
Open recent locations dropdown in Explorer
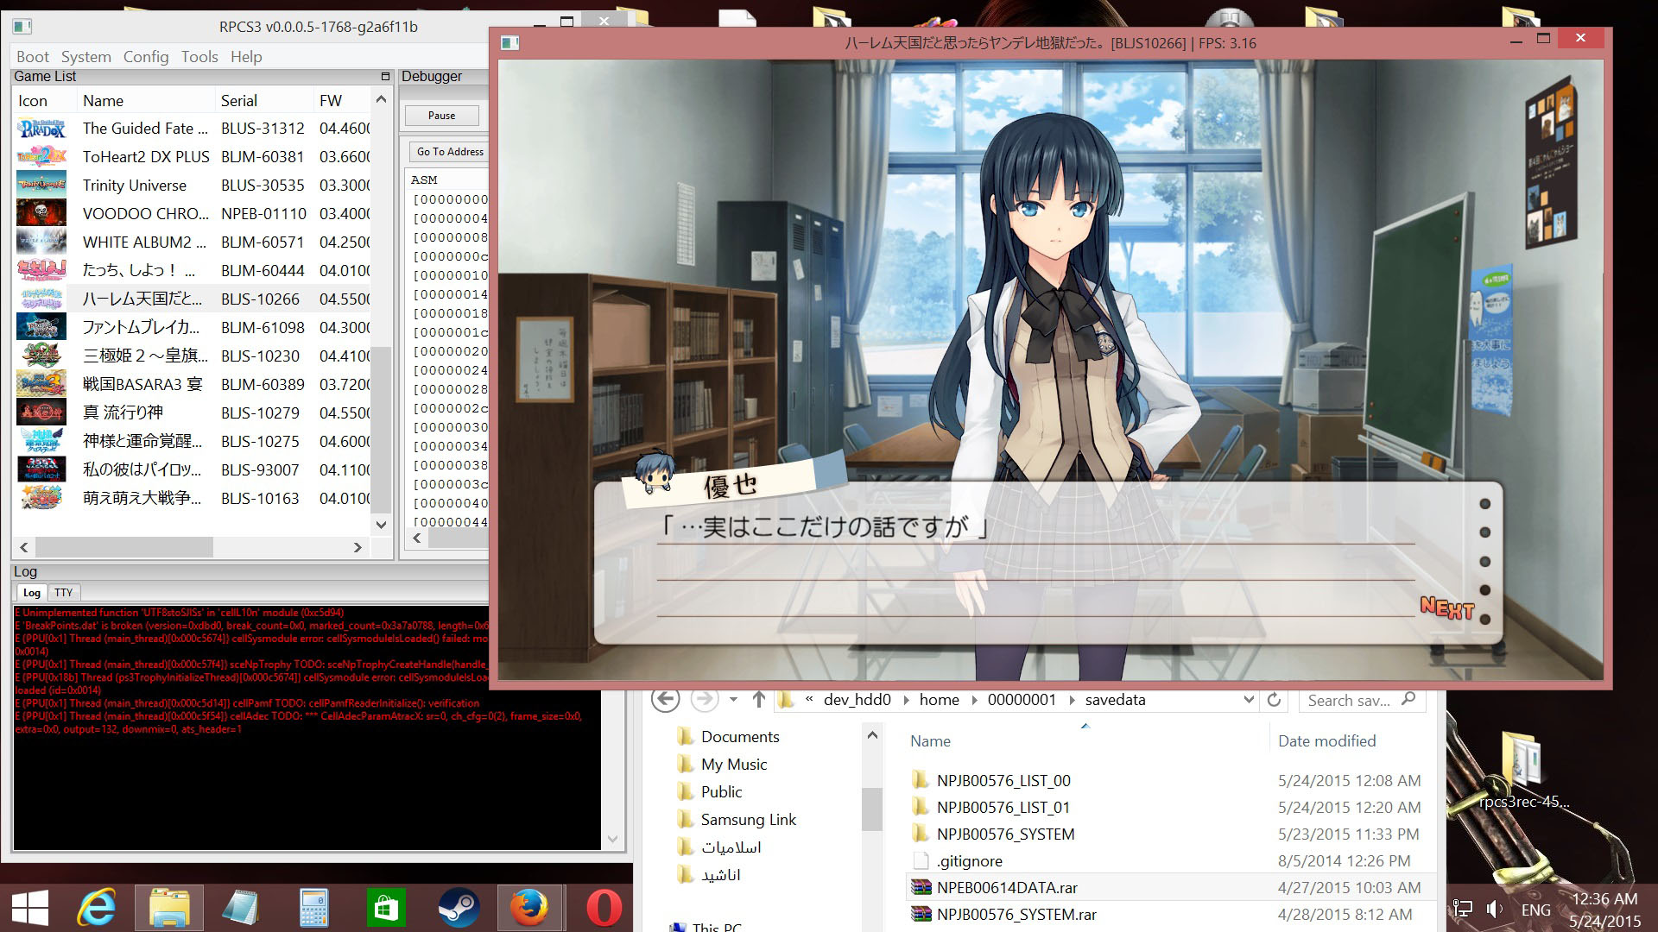click(x=733, y=700)
